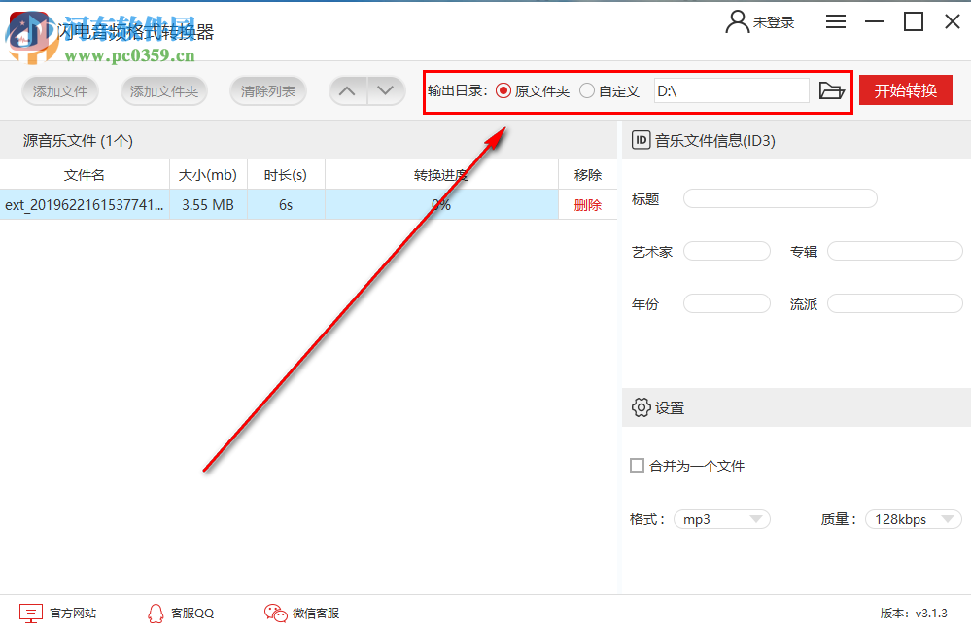
Task: Click 清除列表 to clear the list
Action: (267, 89)
